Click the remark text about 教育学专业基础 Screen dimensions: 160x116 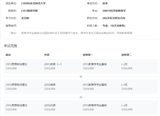pos(77,33)
